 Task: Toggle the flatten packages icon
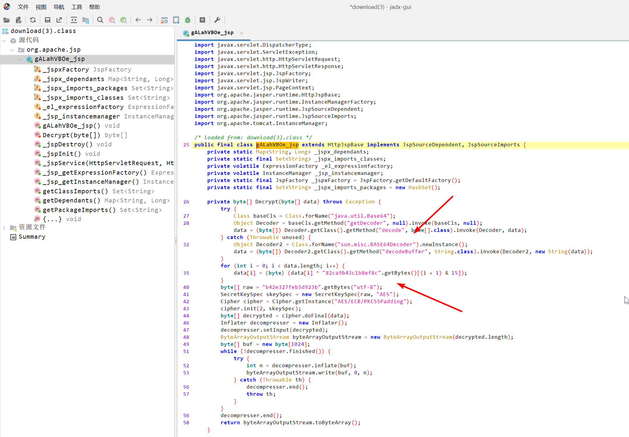point(86,20)
